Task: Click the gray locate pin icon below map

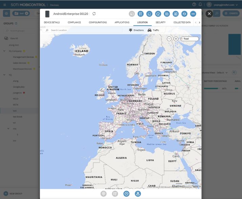Action: [104, 194]
